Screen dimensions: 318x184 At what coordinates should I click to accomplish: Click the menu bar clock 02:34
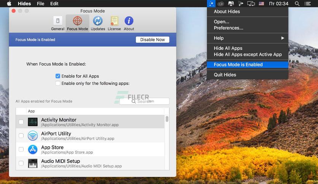point(278,4)
